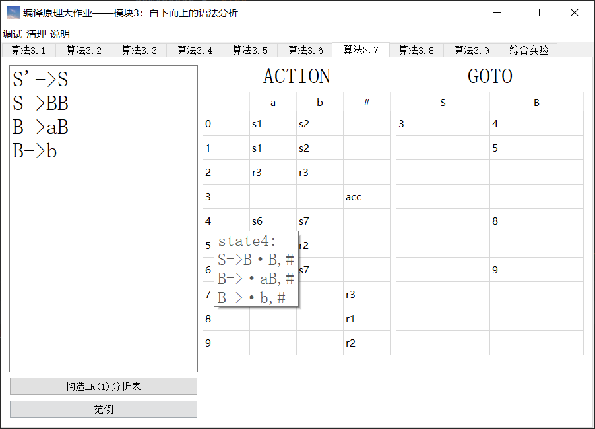The width and height of the screenshot is (595, 429).
Task: Click the 范例 button
Action: pyautogui.click(x=103, y=409)
